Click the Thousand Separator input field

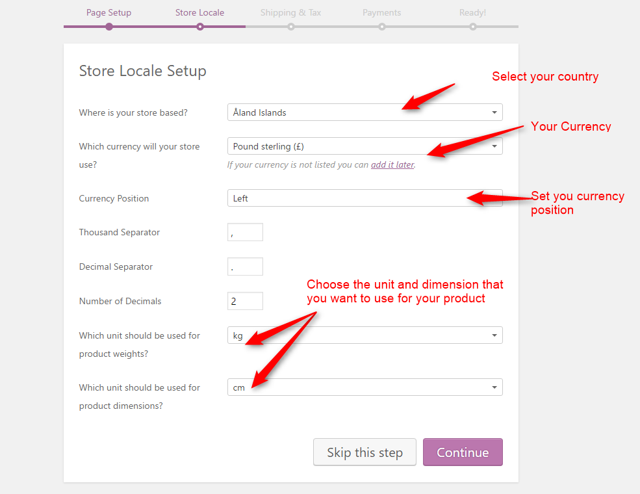point(245,232)
